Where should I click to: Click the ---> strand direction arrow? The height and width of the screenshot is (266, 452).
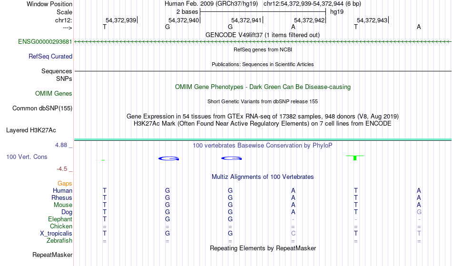(68, 28)
